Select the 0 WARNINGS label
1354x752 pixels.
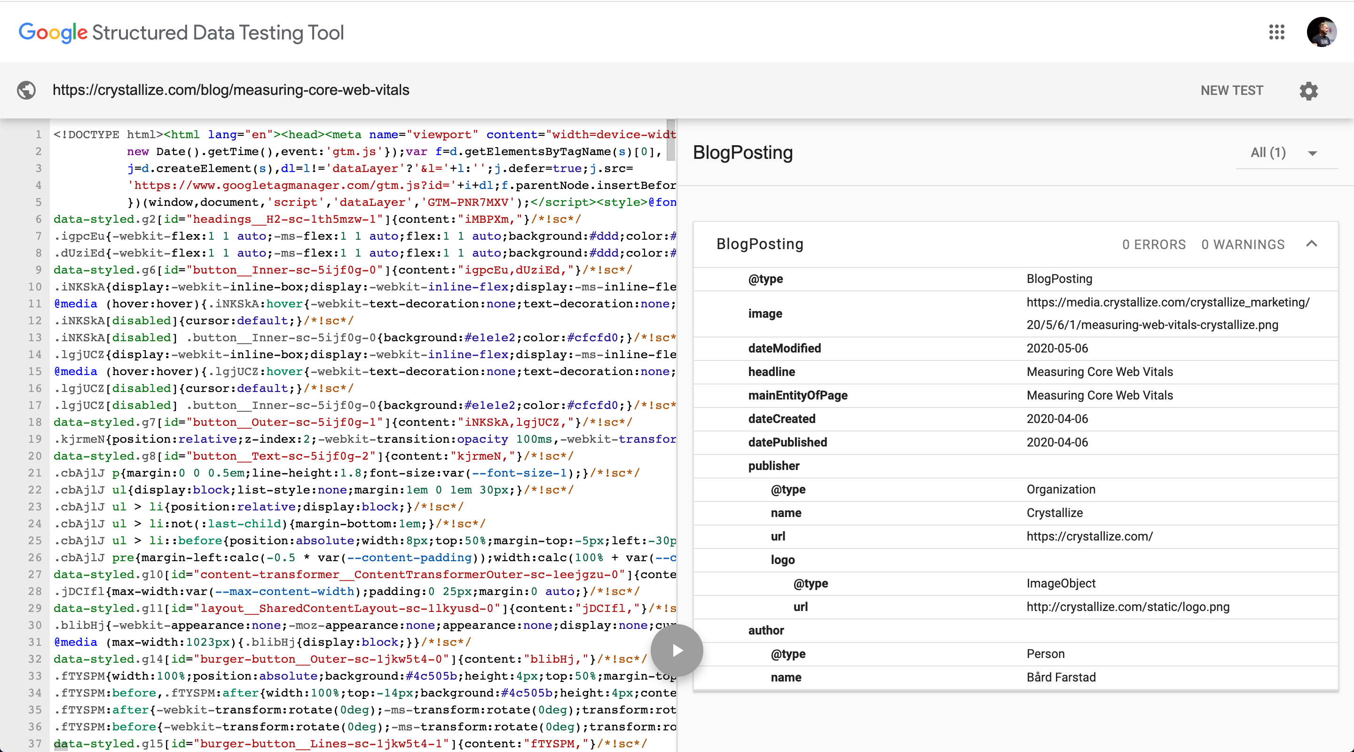tap(1243, 244)
